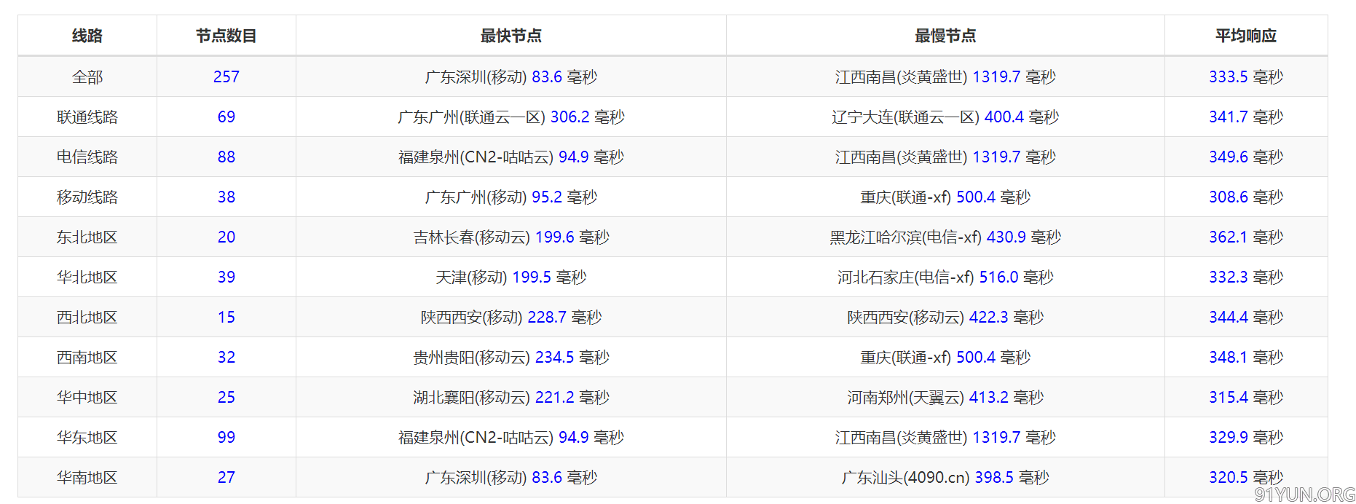
Task: Click 广东广州(移动) 95.2 fastest node
Action: coord(511,197)
